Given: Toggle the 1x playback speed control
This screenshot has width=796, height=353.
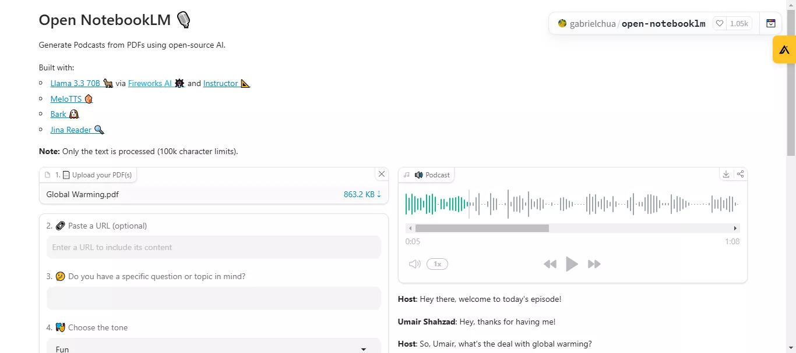Looking at the screenshot, I should [x=437, y=263].
